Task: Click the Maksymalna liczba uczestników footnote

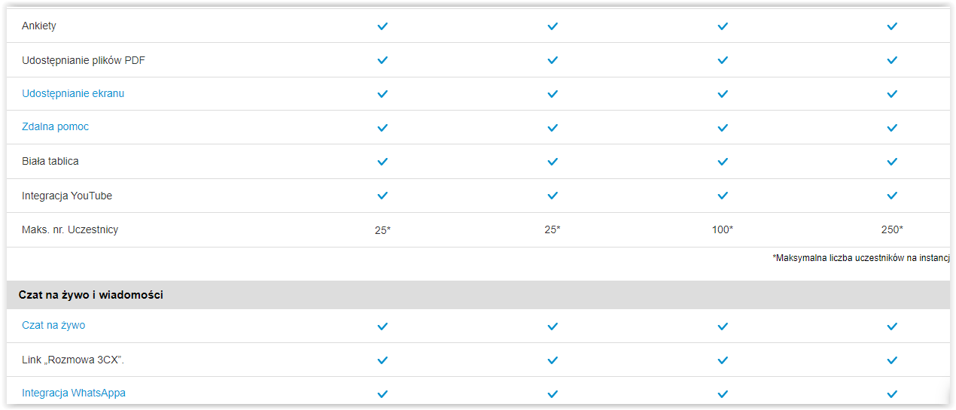Action: (x=860, y=258)
